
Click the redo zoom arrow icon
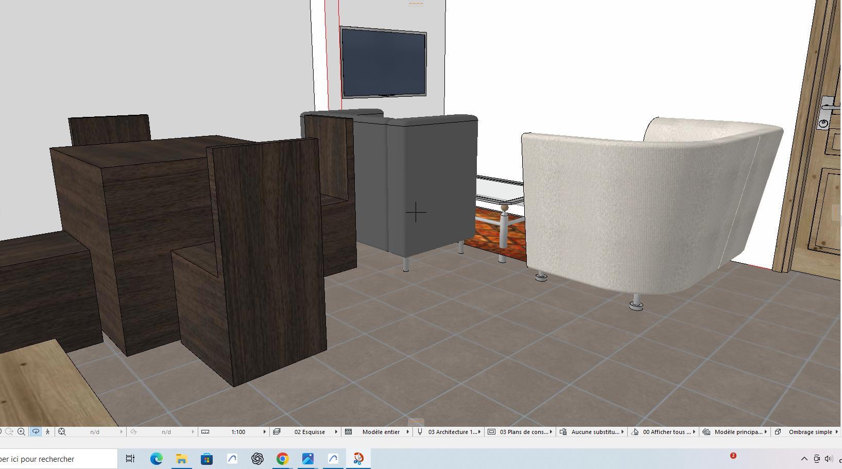pos(9,432)
